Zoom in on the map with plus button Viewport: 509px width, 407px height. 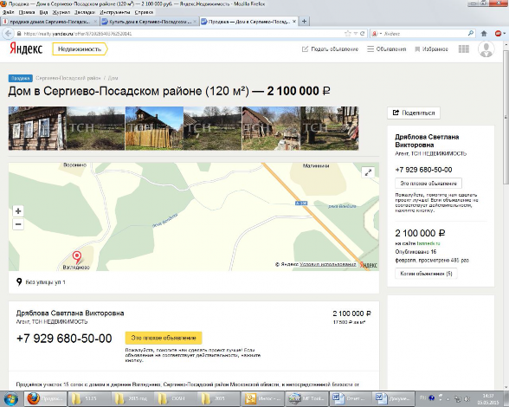click(x=18, y=211)
